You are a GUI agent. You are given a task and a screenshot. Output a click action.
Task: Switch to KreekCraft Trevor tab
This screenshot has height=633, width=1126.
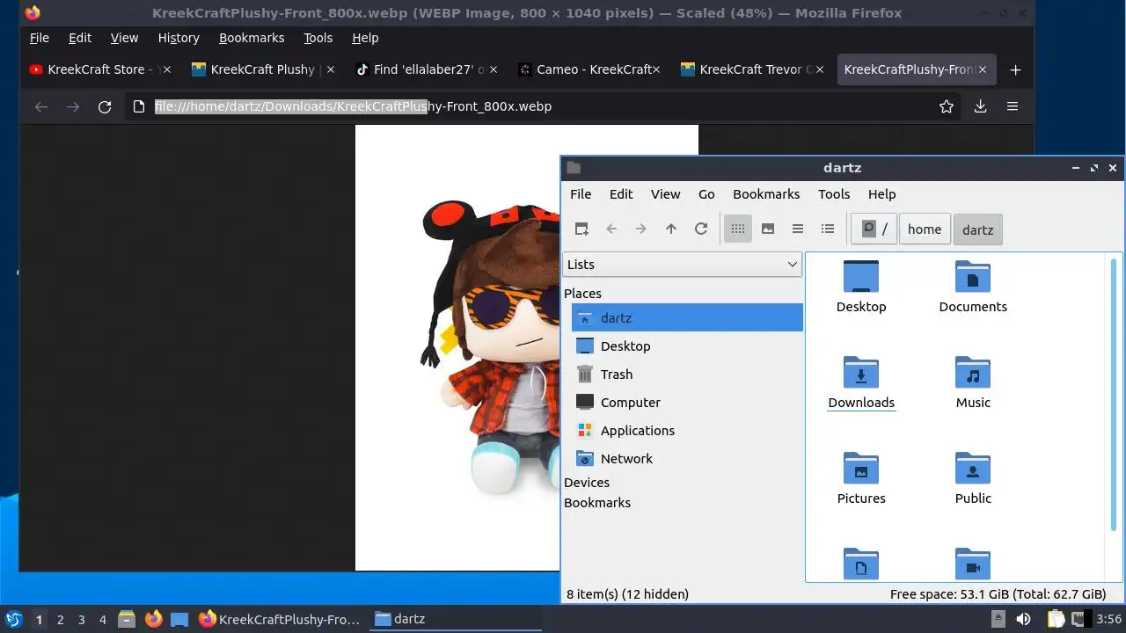tap(752, 69)
